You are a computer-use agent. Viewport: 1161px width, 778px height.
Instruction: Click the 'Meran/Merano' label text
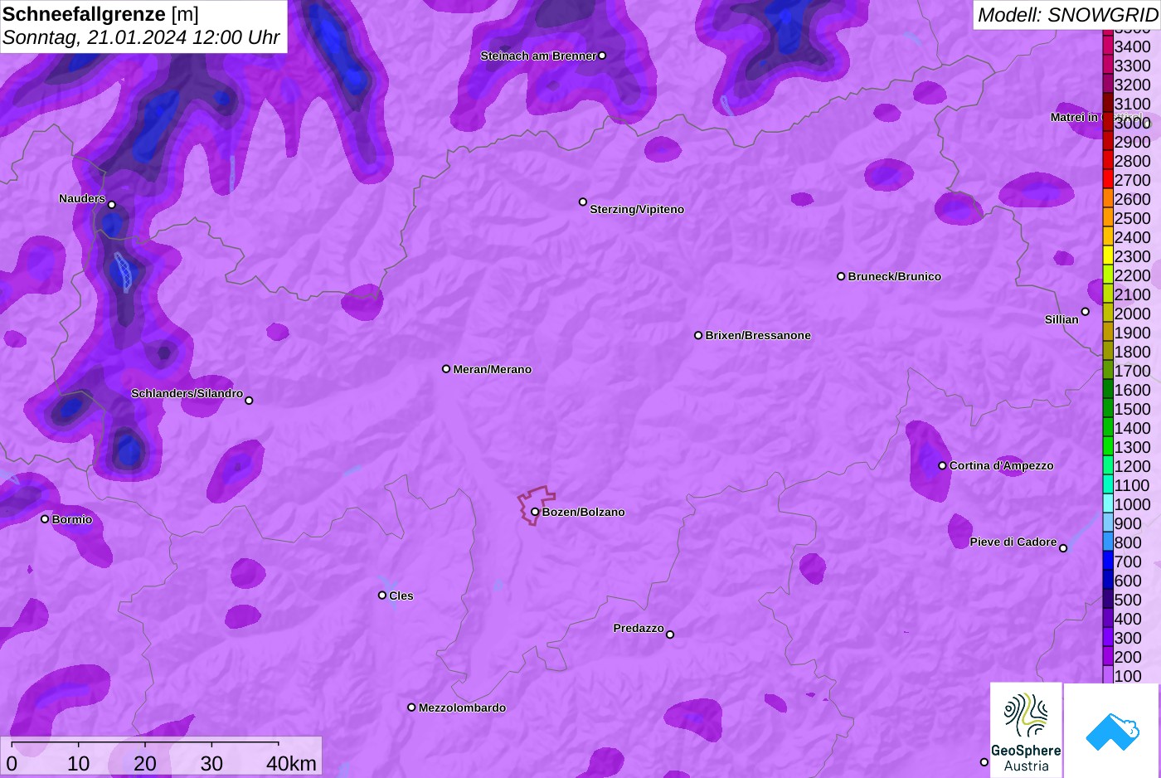493,370
